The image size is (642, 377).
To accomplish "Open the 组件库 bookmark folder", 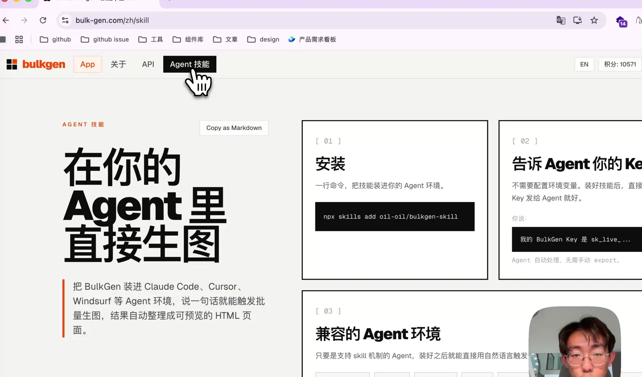I will coord(188,39).
